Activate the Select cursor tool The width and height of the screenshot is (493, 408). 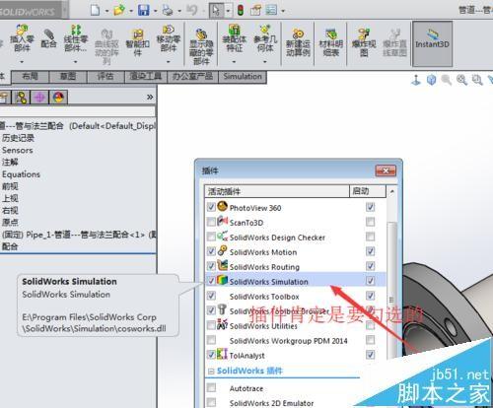coord(216,10)
